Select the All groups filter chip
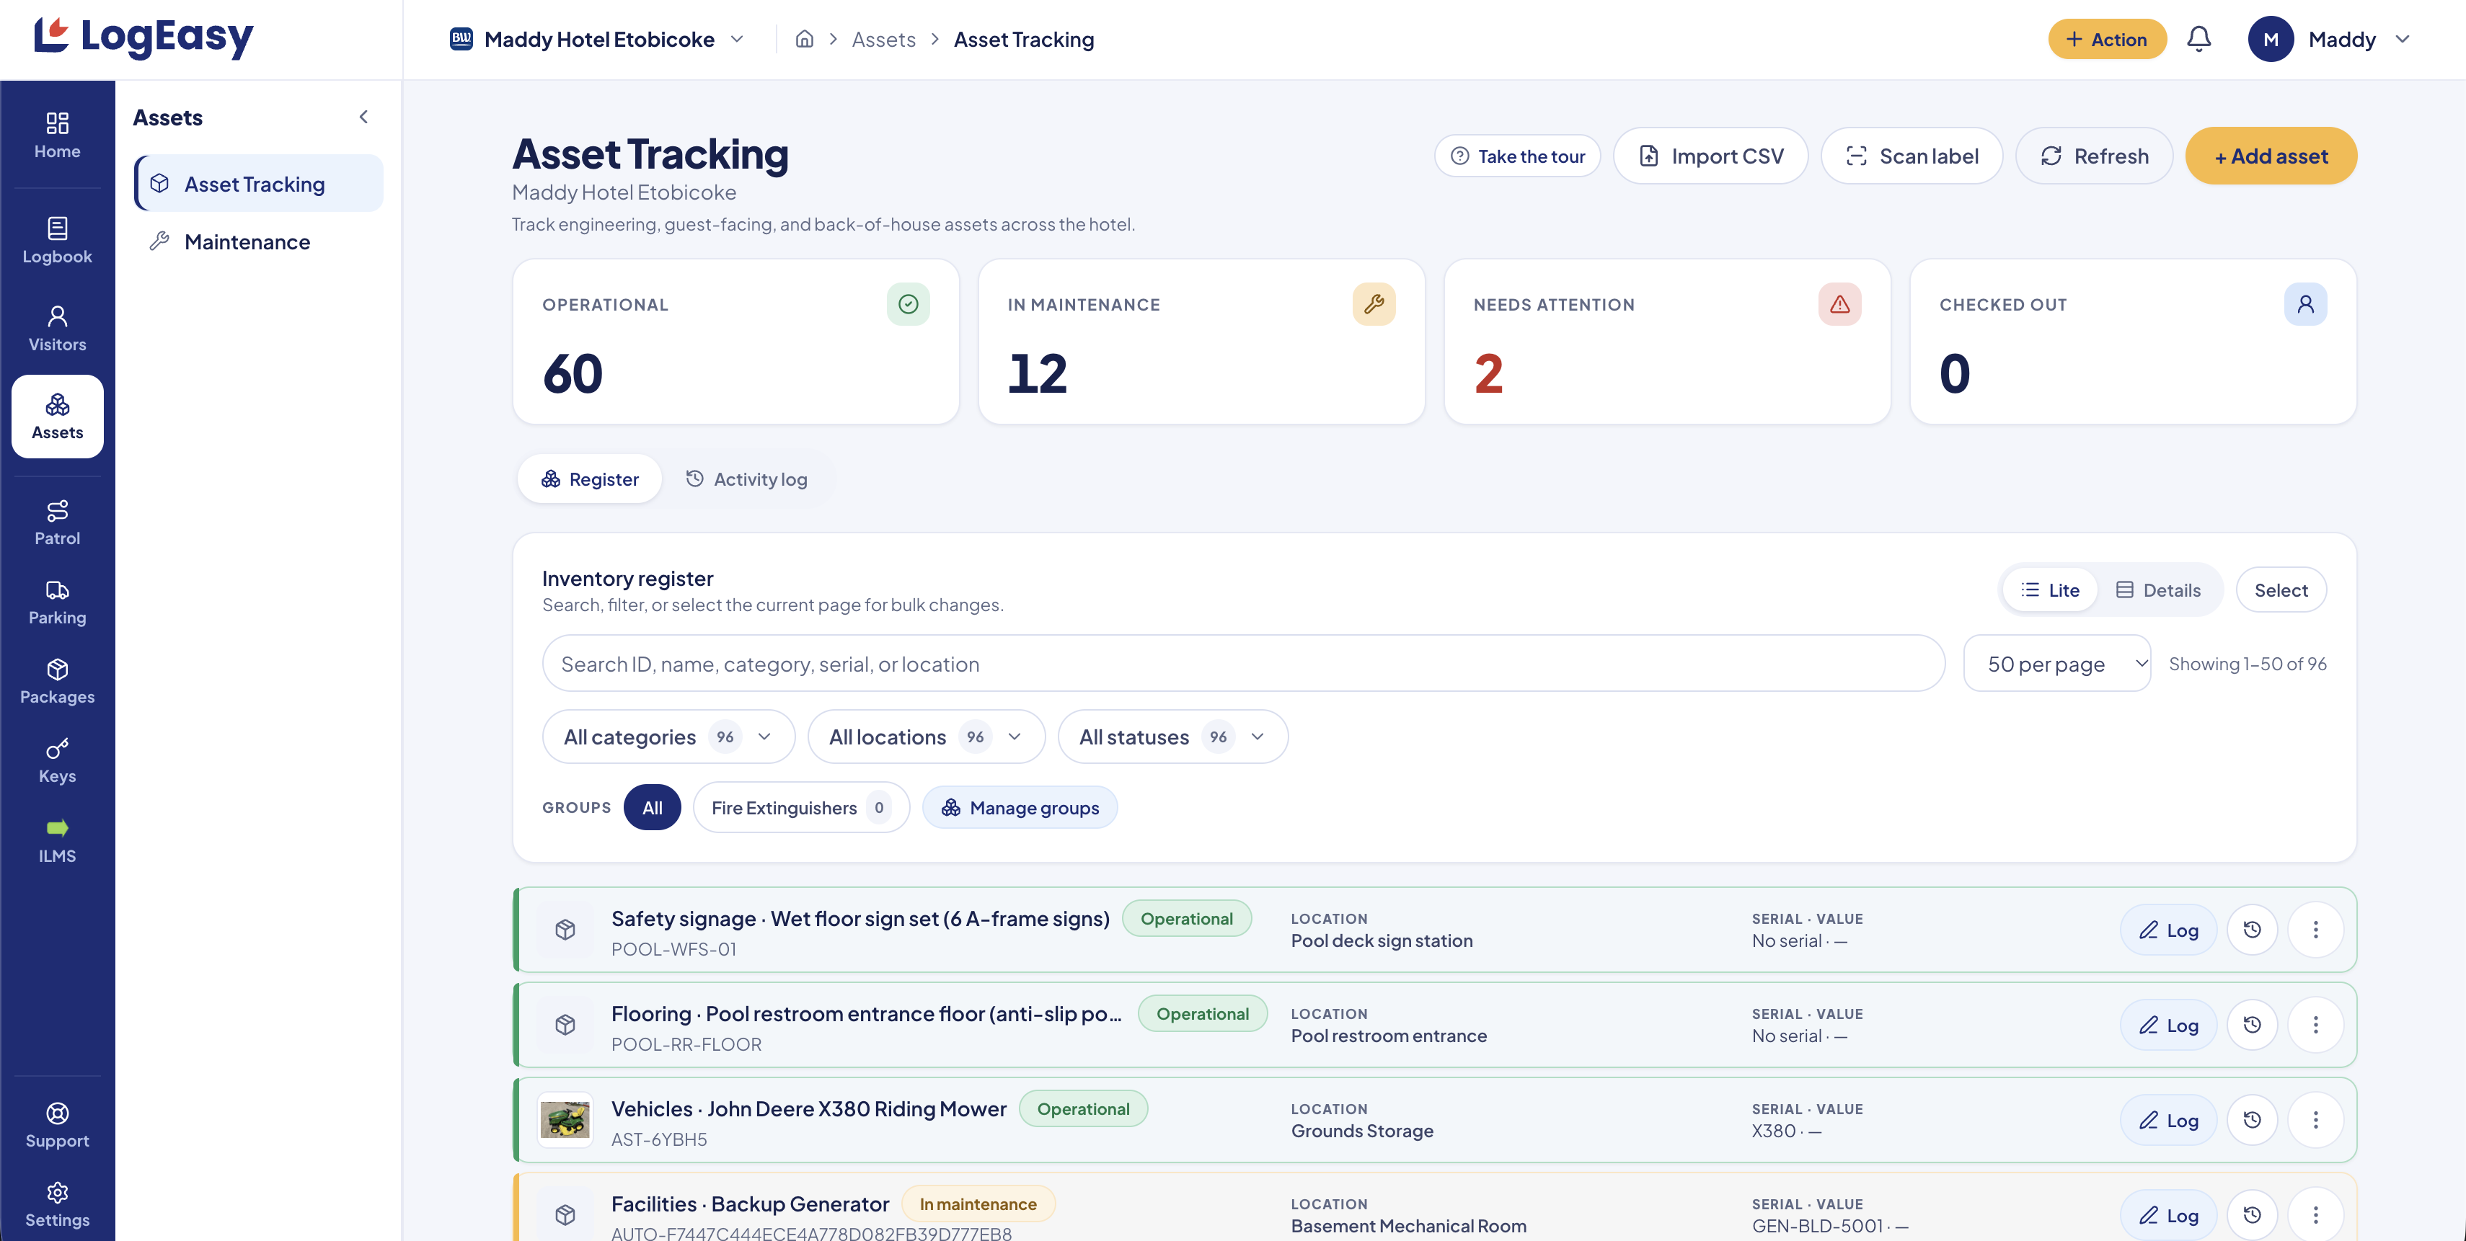 click(652, 808)
